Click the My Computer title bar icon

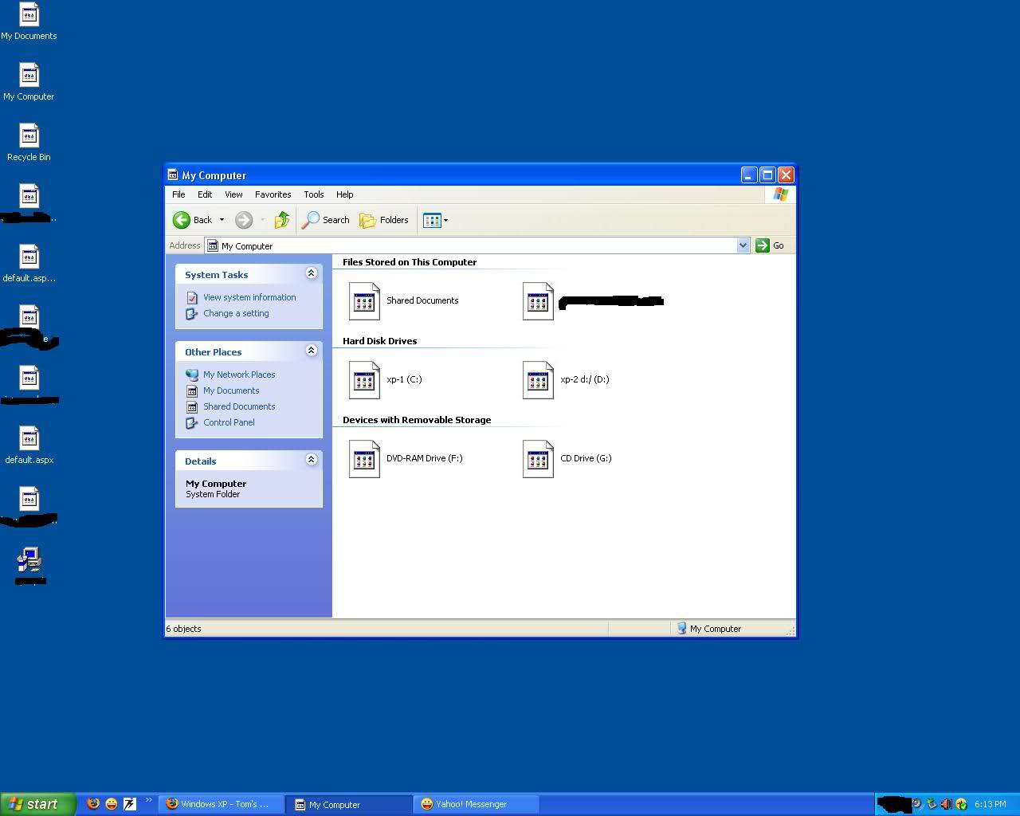[x=173, y=175]
